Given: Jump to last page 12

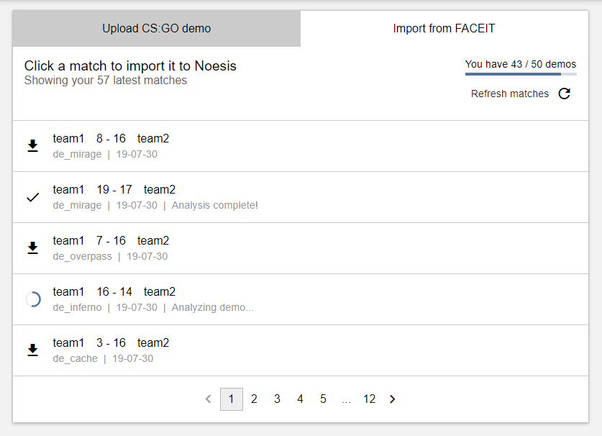Looking at the screenshot, I should pos(369,399).
